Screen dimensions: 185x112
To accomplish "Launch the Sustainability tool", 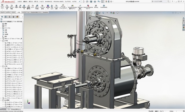I will [x=104, y=6].
